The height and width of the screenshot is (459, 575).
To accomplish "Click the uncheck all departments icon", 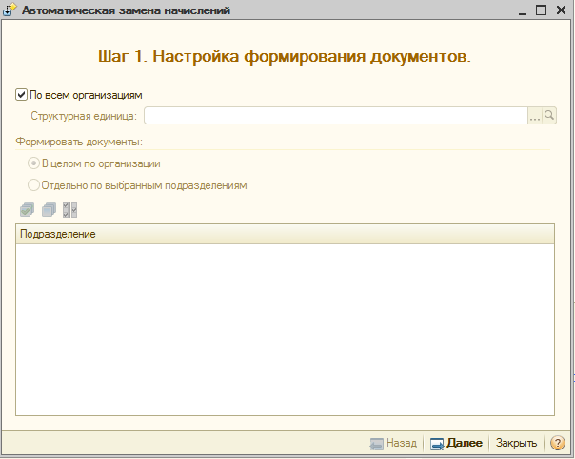I will coord(49,210).
